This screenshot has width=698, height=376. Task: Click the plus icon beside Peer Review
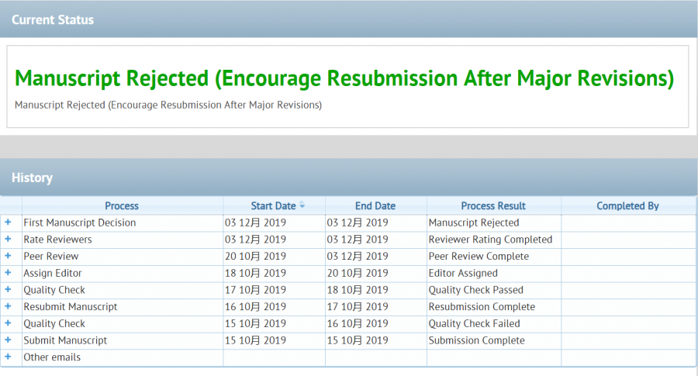[9, 256]
